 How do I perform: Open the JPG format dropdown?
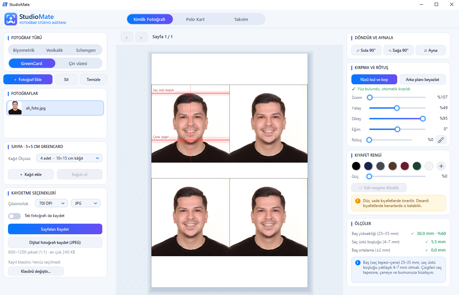click(86, 203)
